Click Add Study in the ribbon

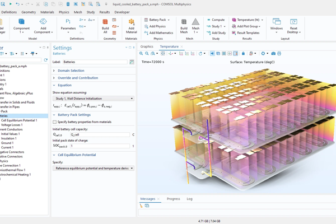tap(216, 33)
